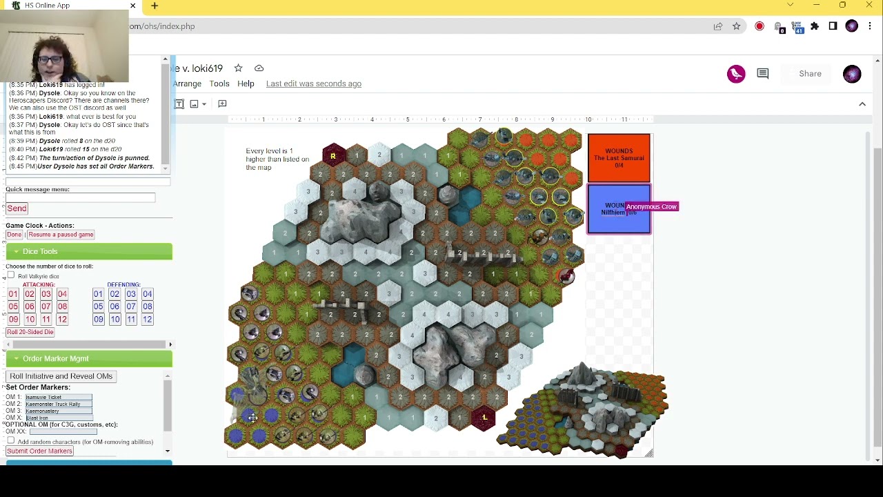
Task: Share this page from the address bar
Action: (x=718, y=26)
